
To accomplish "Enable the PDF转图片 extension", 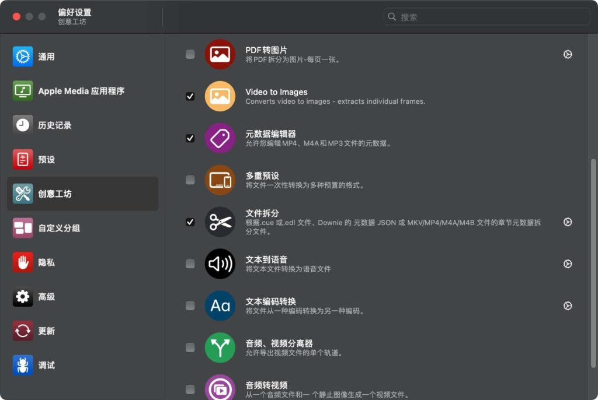I will [190, 54].
